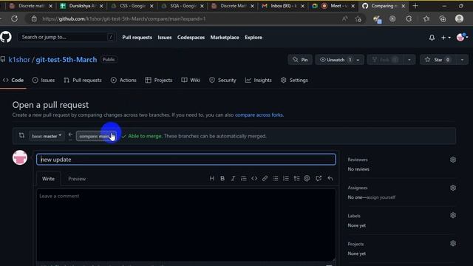
Task: Open Issues in top navigation
Action: pos(164,38)
